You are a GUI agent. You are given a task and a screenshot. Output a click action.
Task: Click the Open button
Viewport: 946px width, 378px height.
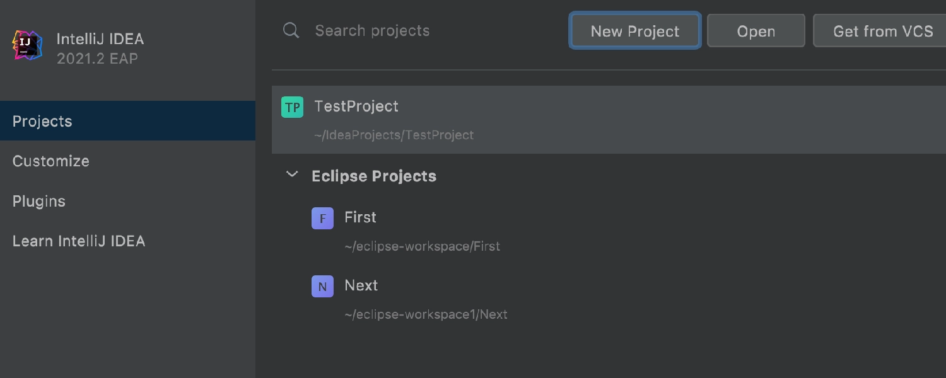[x=756, y=31]
